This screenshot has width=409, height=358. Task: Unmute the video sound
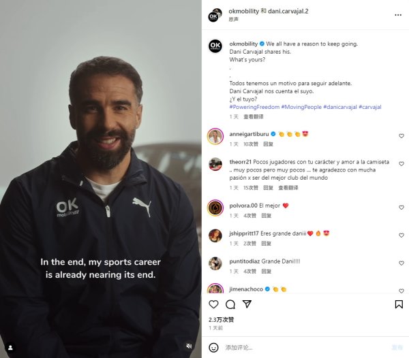189,346
